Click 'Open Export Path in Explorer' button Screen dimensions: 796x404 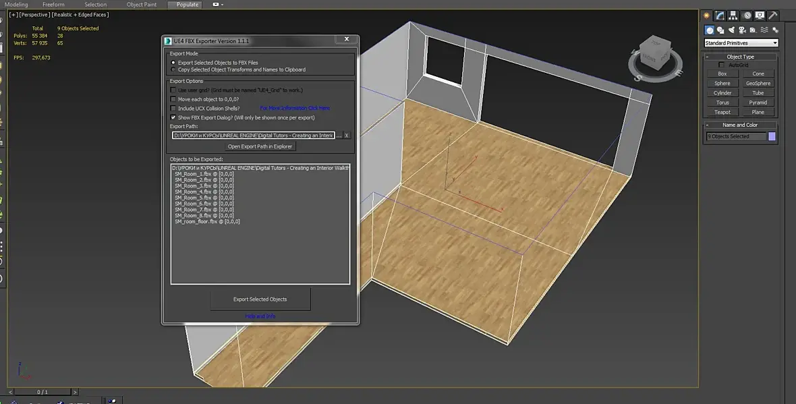pos(260,146)
